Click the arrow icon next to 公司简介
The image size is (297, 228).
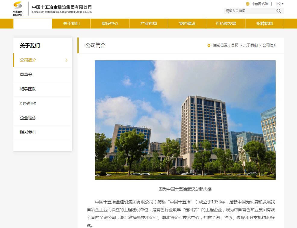(x=67, y=60)
